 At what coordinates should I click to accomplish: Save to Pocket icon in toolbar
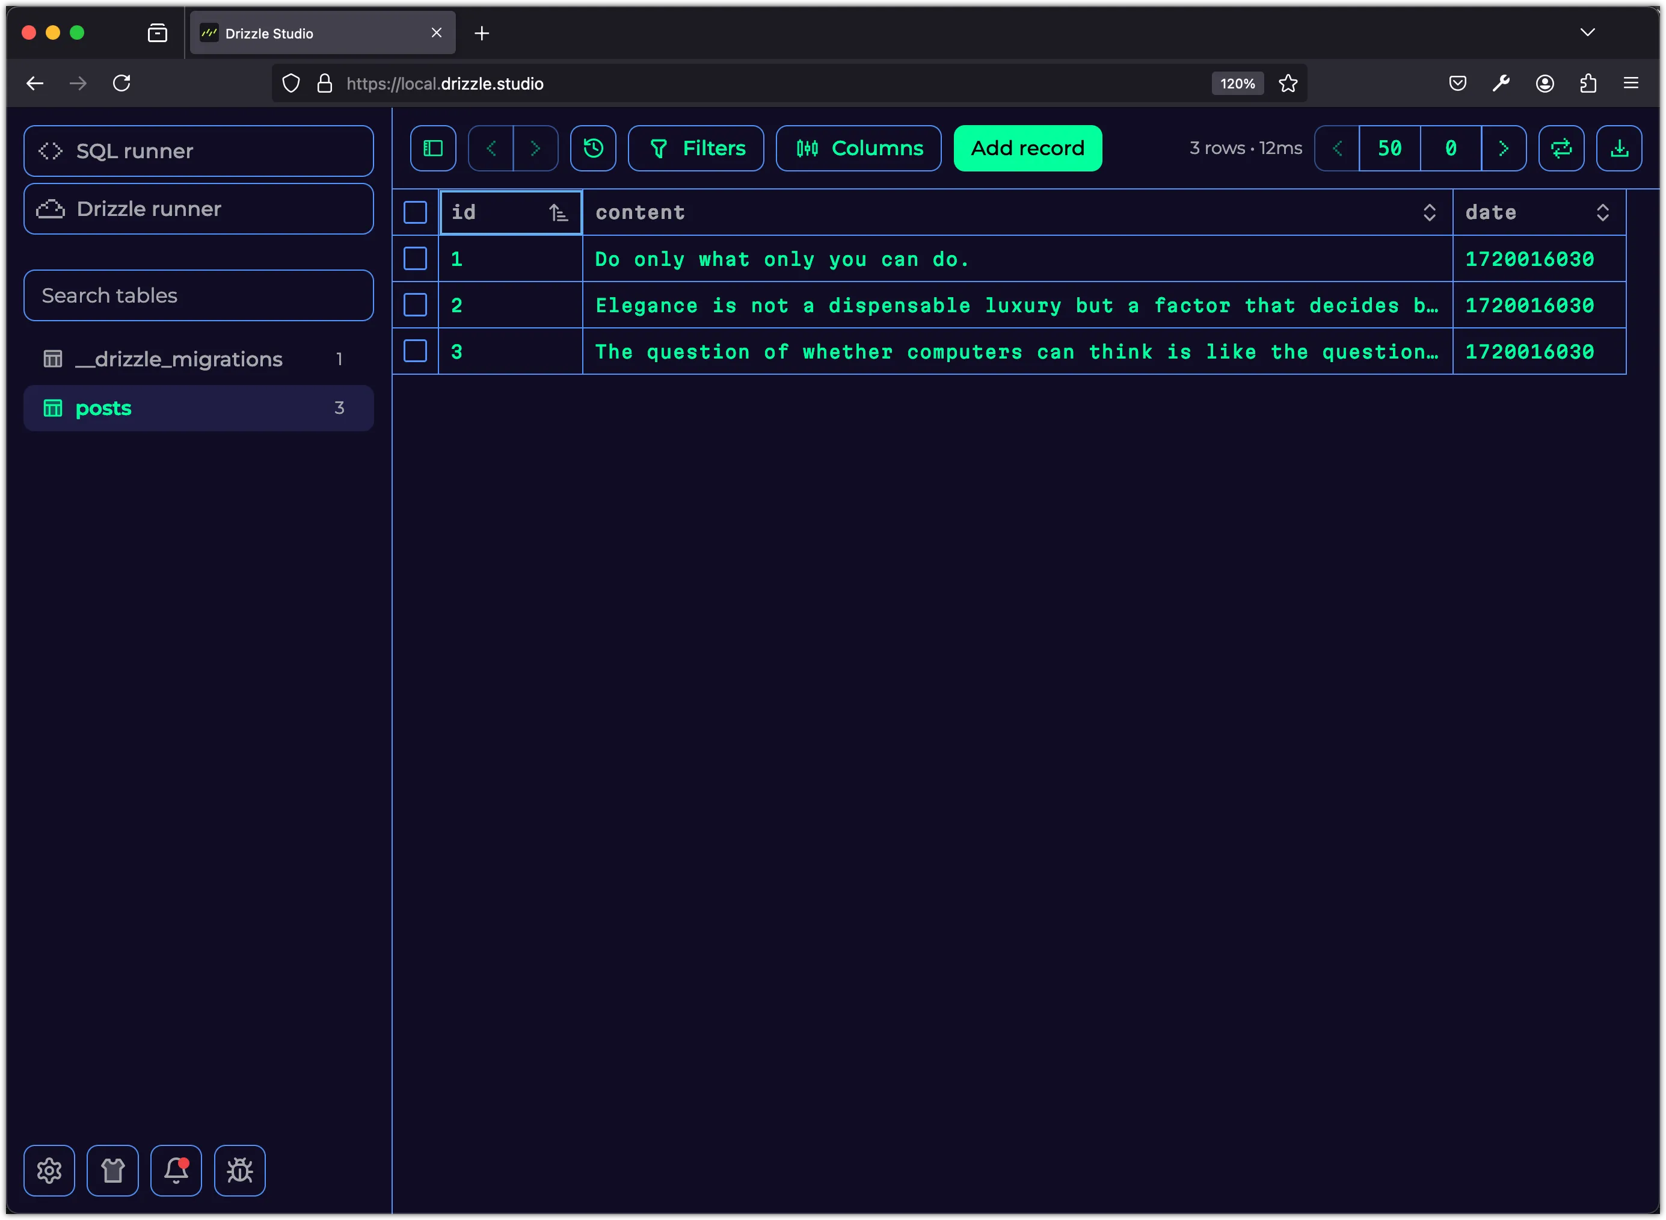tap(1458, 84)
